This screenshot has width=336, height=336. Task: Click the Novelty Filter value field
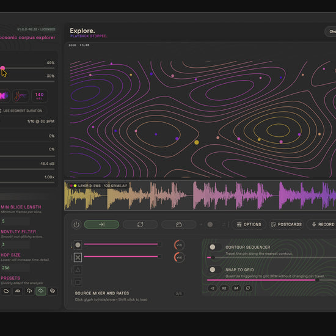click(15, 244)
